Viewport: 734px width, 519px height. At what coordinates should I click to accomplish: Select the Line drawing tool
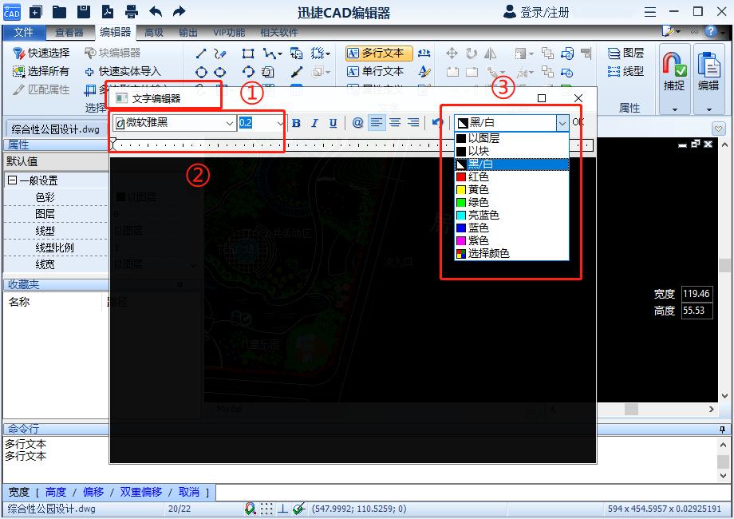[x=201, y=53]
